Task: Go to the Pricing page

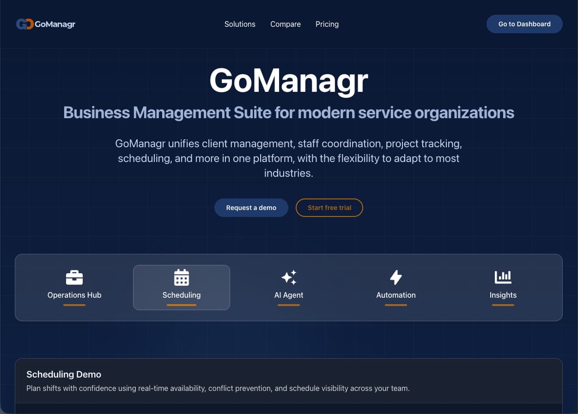Action: pos(327,24)
